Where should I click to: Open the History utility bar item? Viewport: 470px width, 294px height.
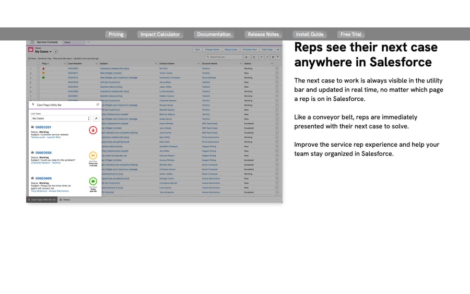[65, 199]
